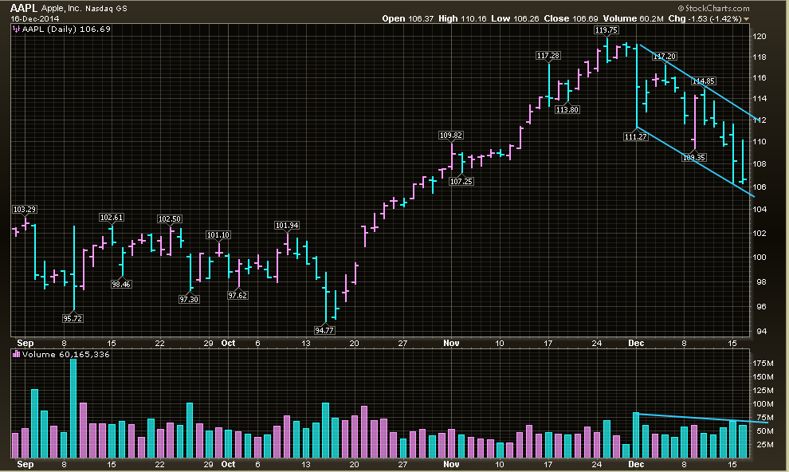Viewport: 789px width, 472px height.
Task: Click the Chg -1.53 (-1.42%) value
Action: pyautogui.click(x=705, y=18)
